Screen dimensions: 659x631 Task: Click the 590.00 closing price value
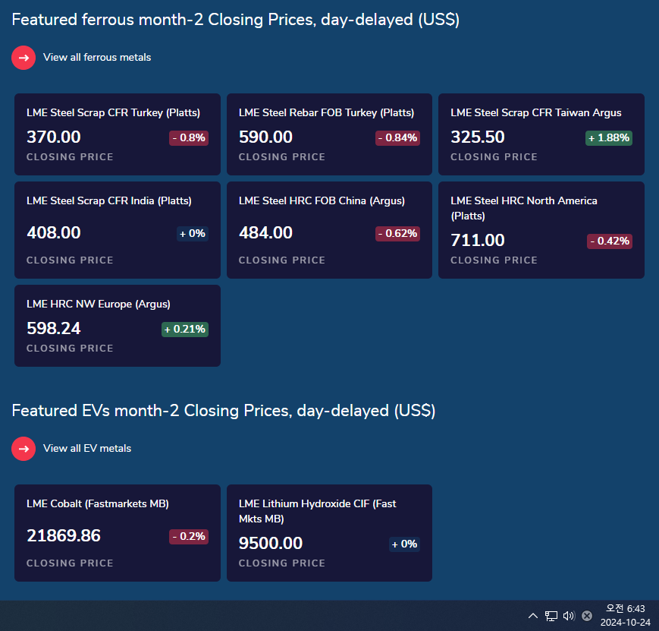265,137
